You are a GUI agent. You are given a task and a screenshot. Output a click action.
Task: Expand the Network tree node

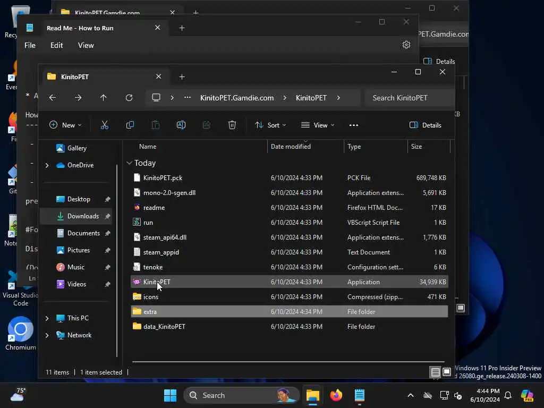pyautogui.click(x=47, y=335)
